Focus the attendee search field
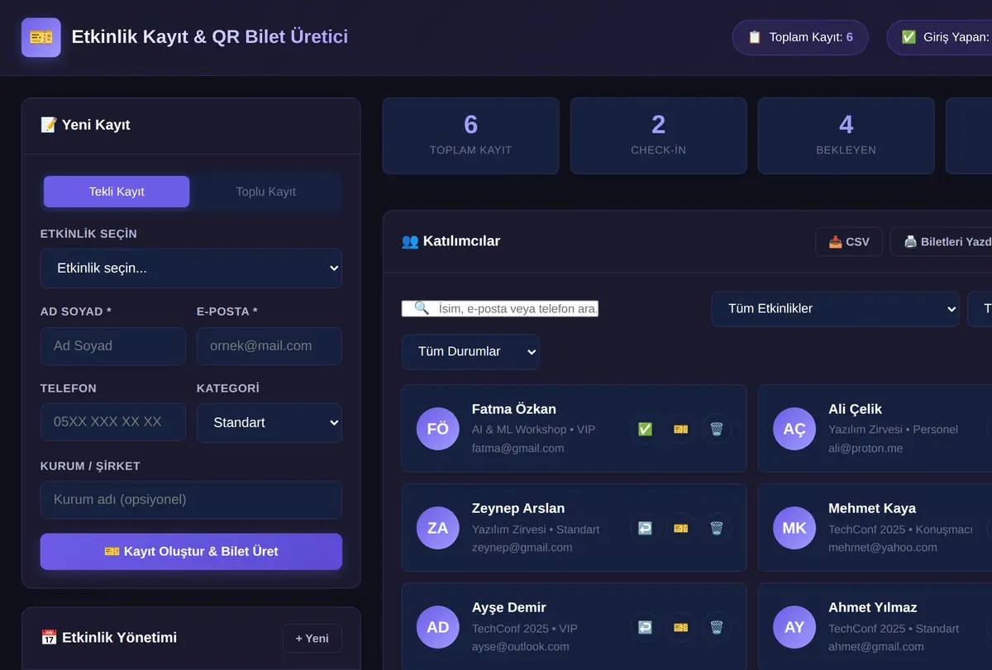Image resolution: width=992 pixels, height=670 pixels. pos(500,308)
